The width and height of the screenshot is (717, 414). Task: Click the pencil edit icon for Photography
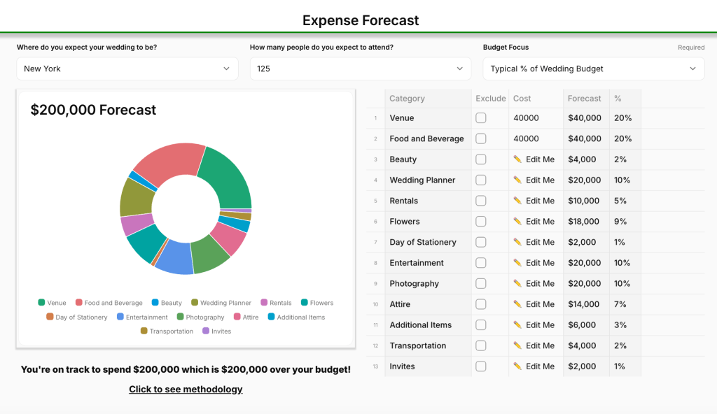pos(517,284)
